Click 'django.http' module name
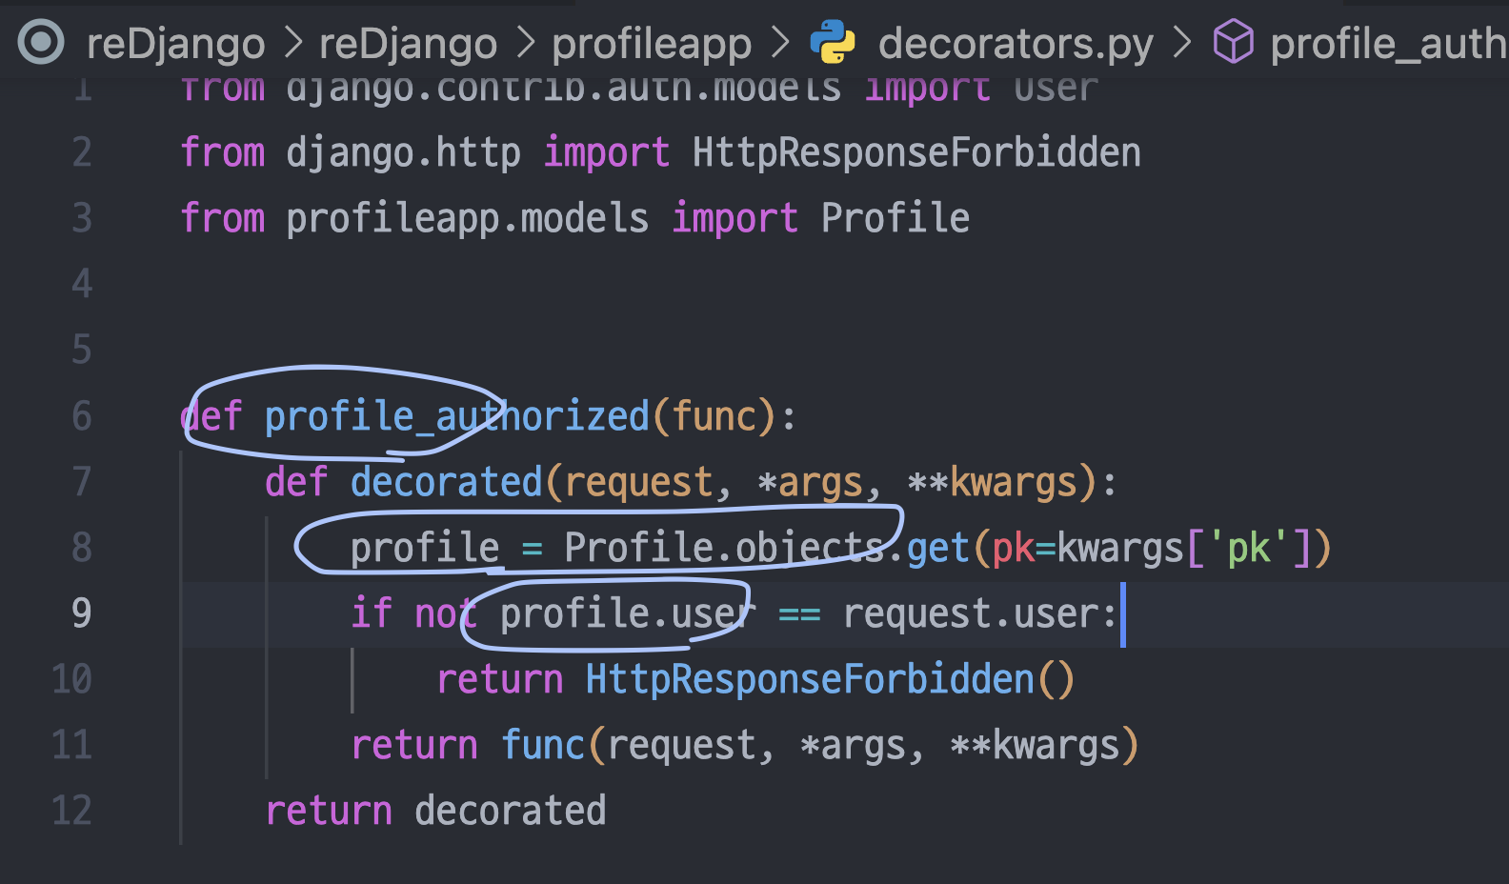This screenshot has height=884, width=1509. tap(403, 153)
